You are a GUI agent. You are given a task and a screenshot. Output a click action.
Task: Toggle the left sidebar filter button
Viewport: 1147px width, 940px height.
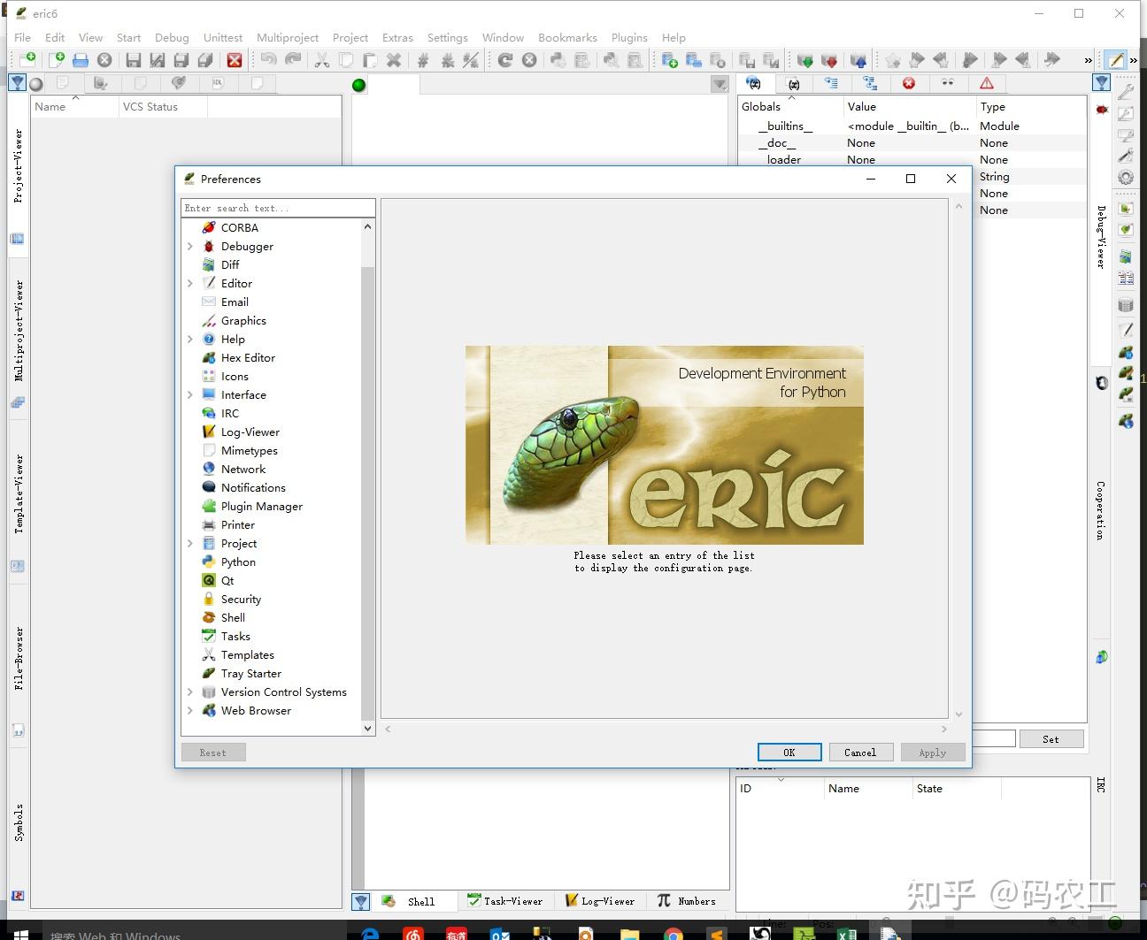(x=17, y=83)
